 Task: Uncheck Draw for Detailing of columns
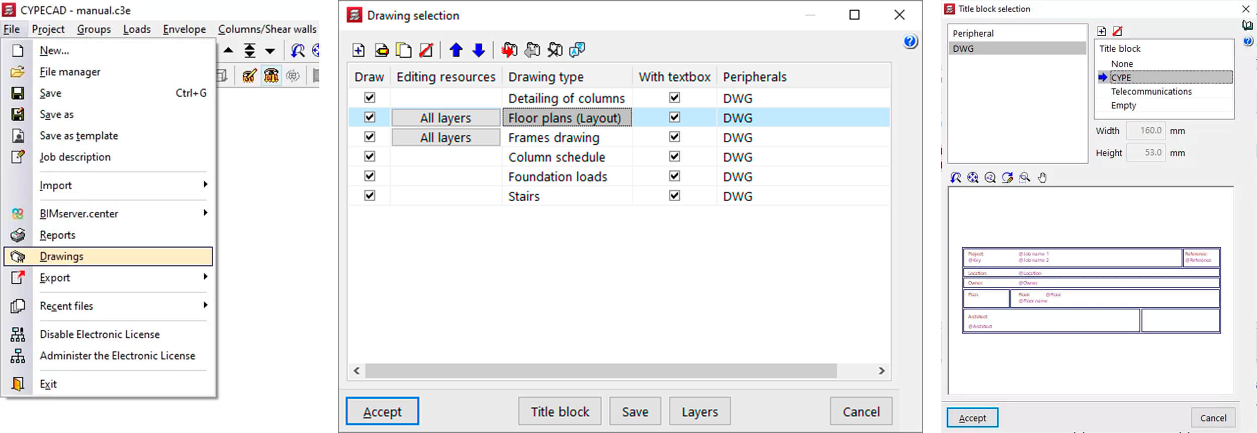point(370,97)
